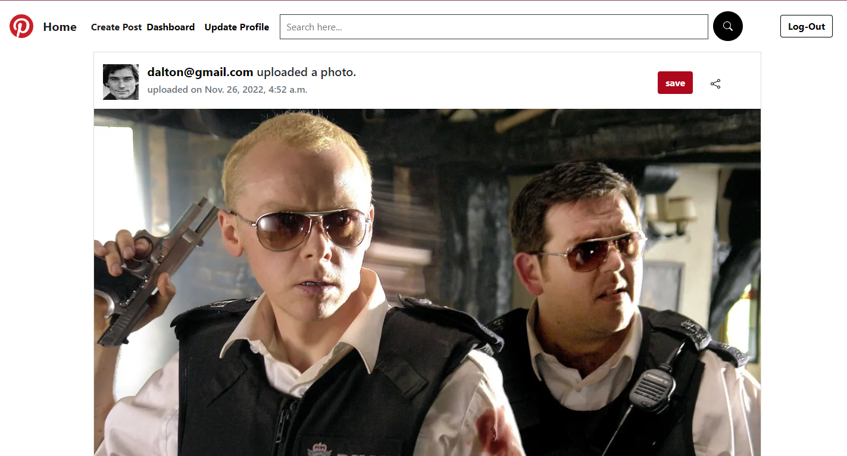Click the Pinterest logo icon
The height and width of the screenshot is (456, 847).
[21, 27]
